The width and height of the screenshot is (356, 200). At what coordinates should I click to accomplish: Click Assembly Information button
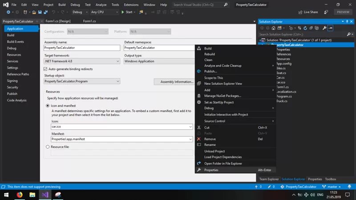174,82
